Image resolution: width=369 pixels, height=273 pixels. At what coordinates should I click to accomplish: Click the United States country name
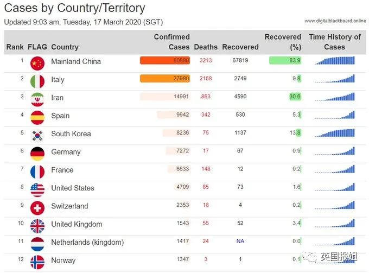tap(73, 188)
